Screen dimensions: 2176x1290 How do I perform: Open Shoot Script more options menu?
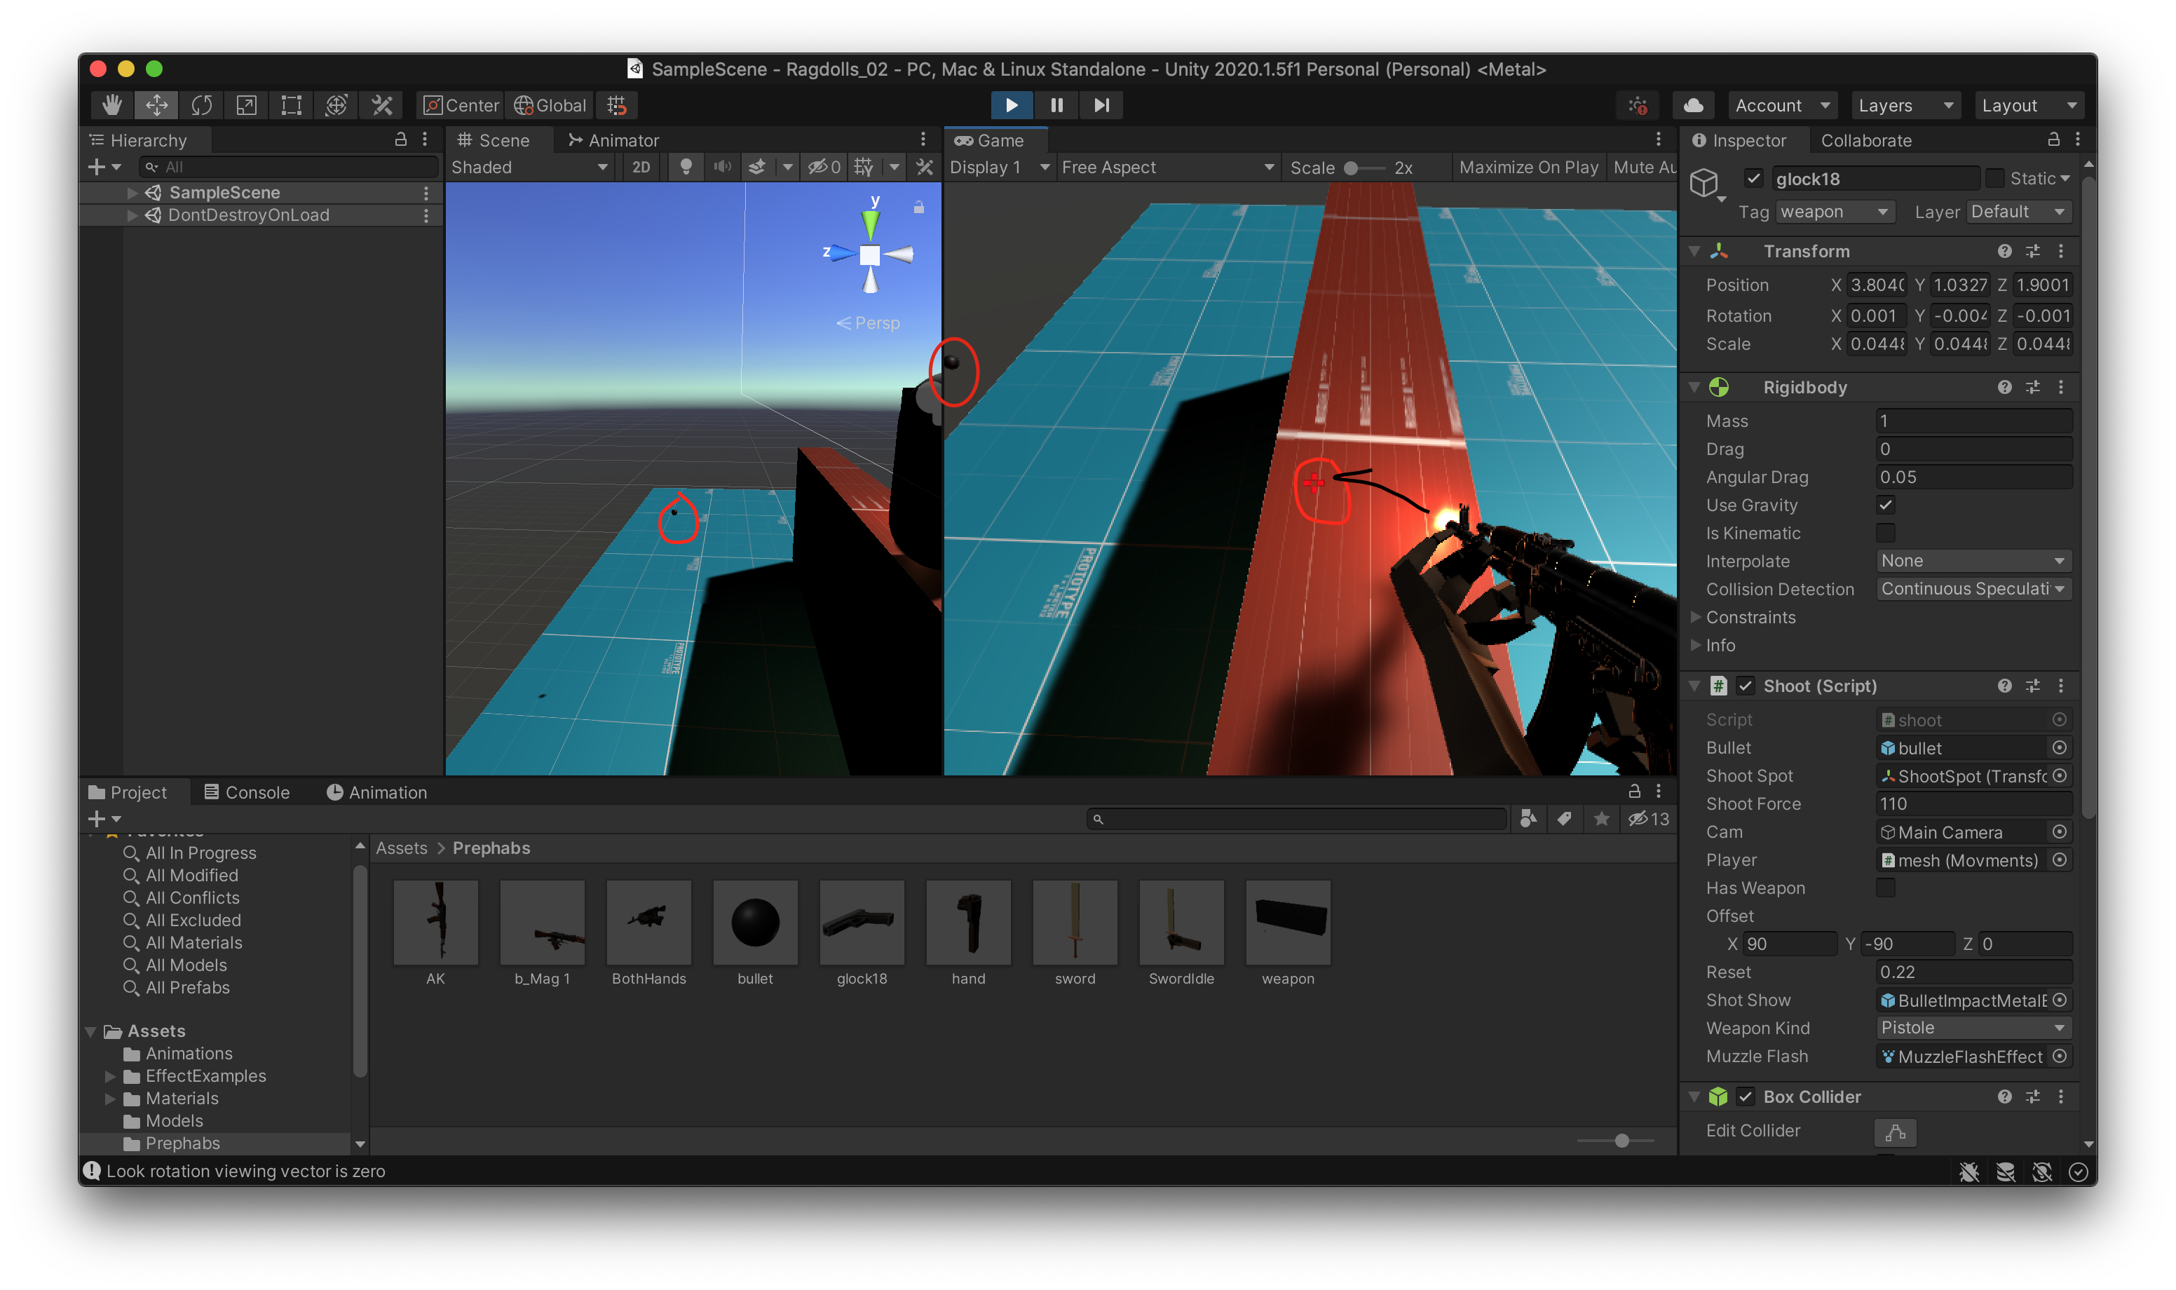tap(2061, 686)
